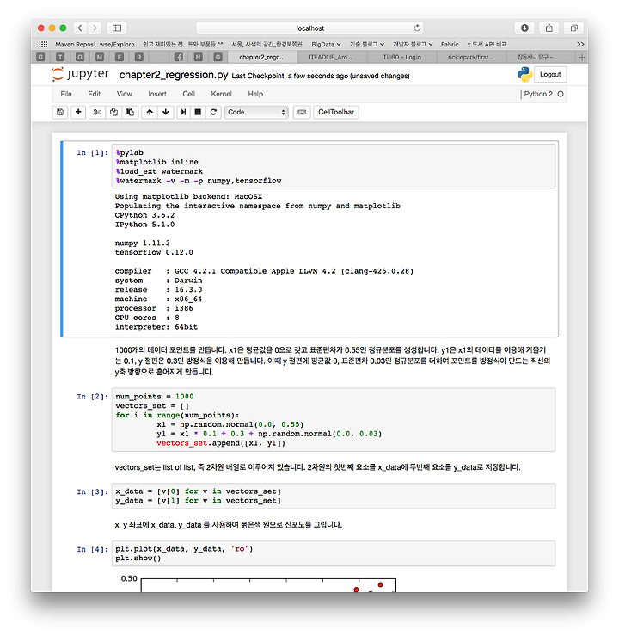The height and width of the screenshot is (636, 619).
Task: Expand the 기술 블로그 bookmarks folder
Action: point(367,44)
